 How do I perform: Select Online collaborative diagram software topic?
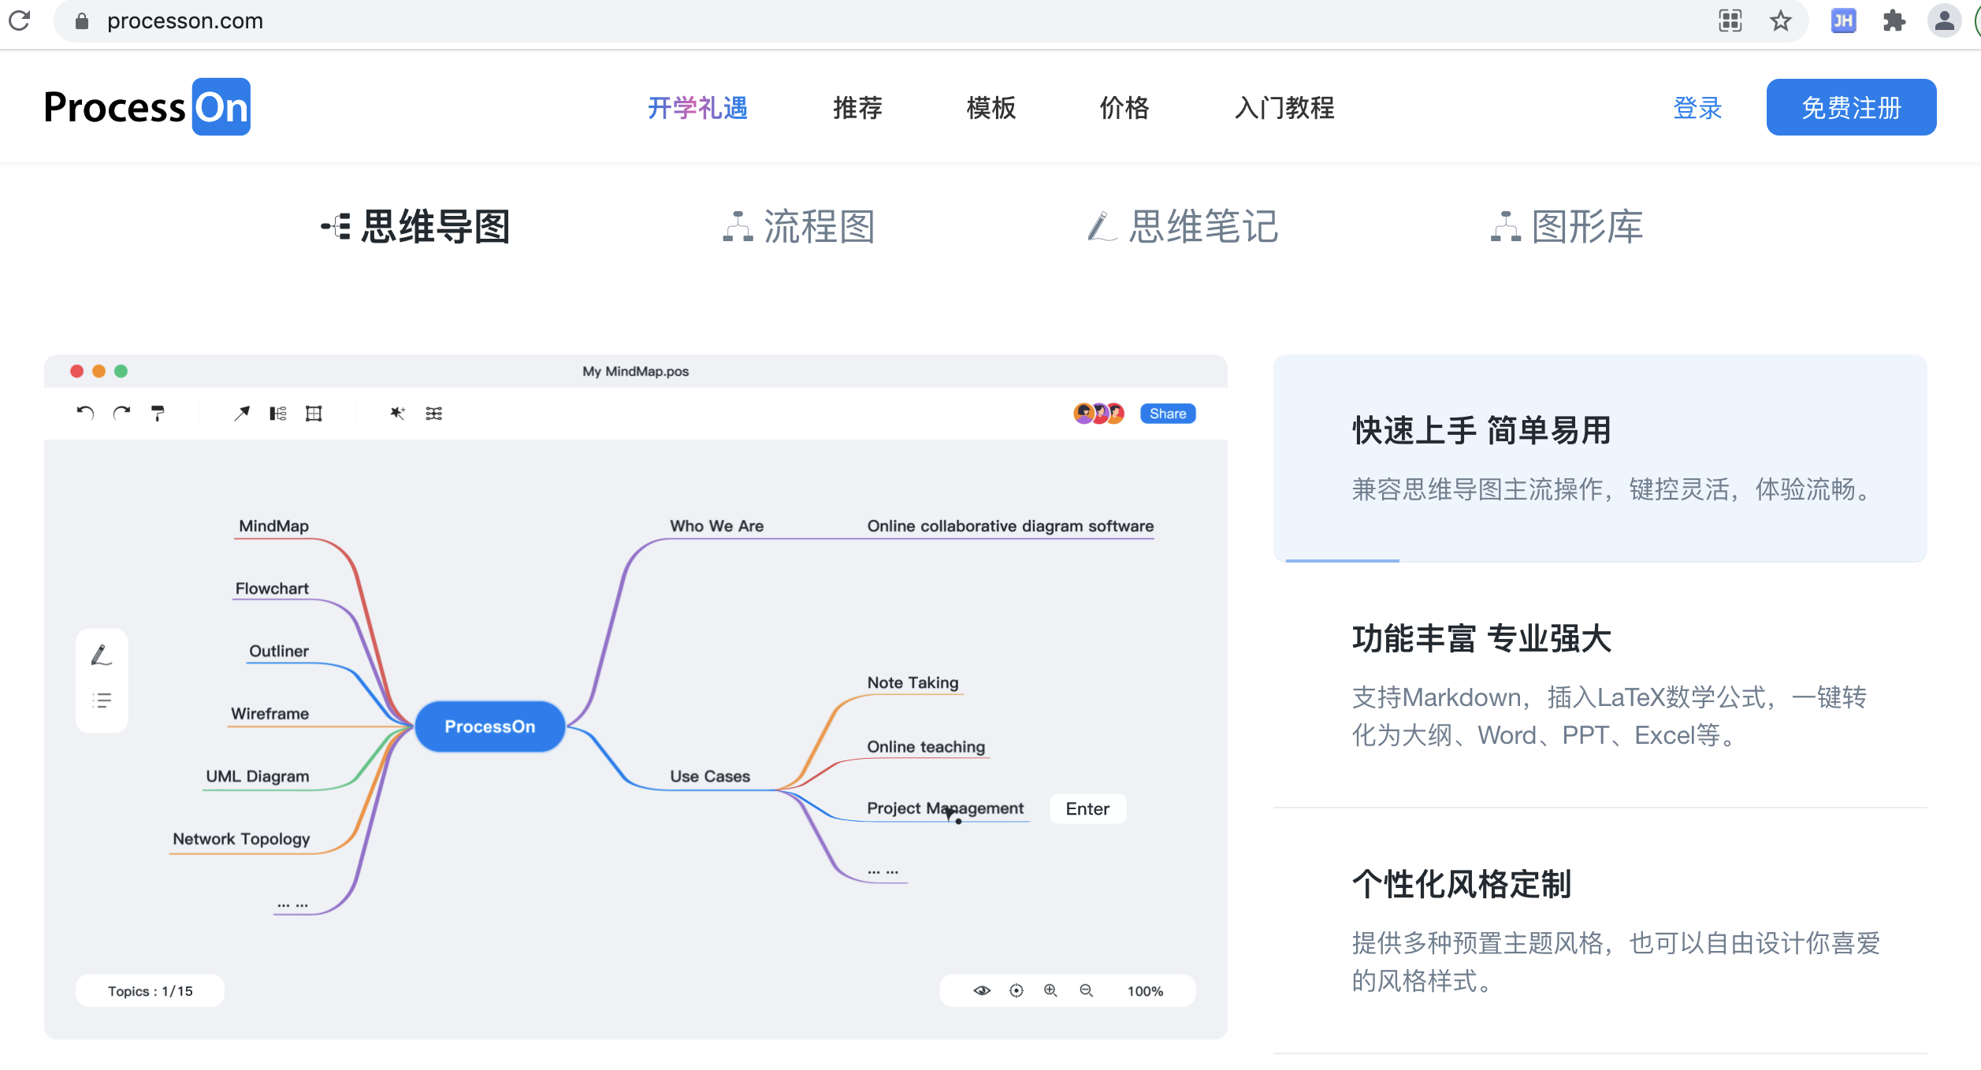(1010, 526)
